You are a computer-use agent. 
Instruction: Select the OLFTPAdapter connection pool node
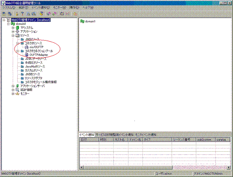pyautogui.click(x=27, y=54)
